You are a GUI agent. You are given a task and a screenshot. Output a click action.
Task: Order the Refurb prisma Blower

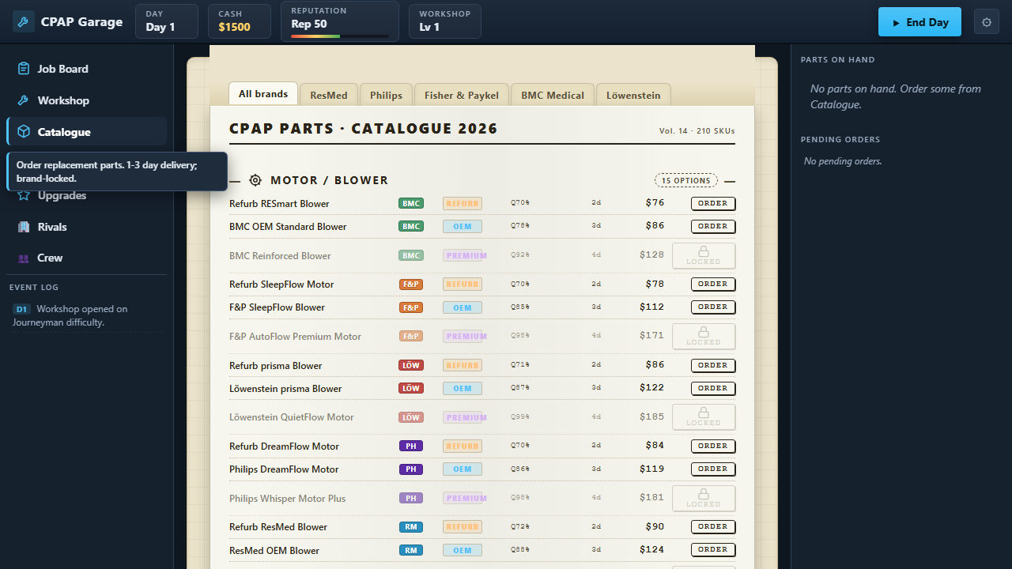click(x=713, y=365)
